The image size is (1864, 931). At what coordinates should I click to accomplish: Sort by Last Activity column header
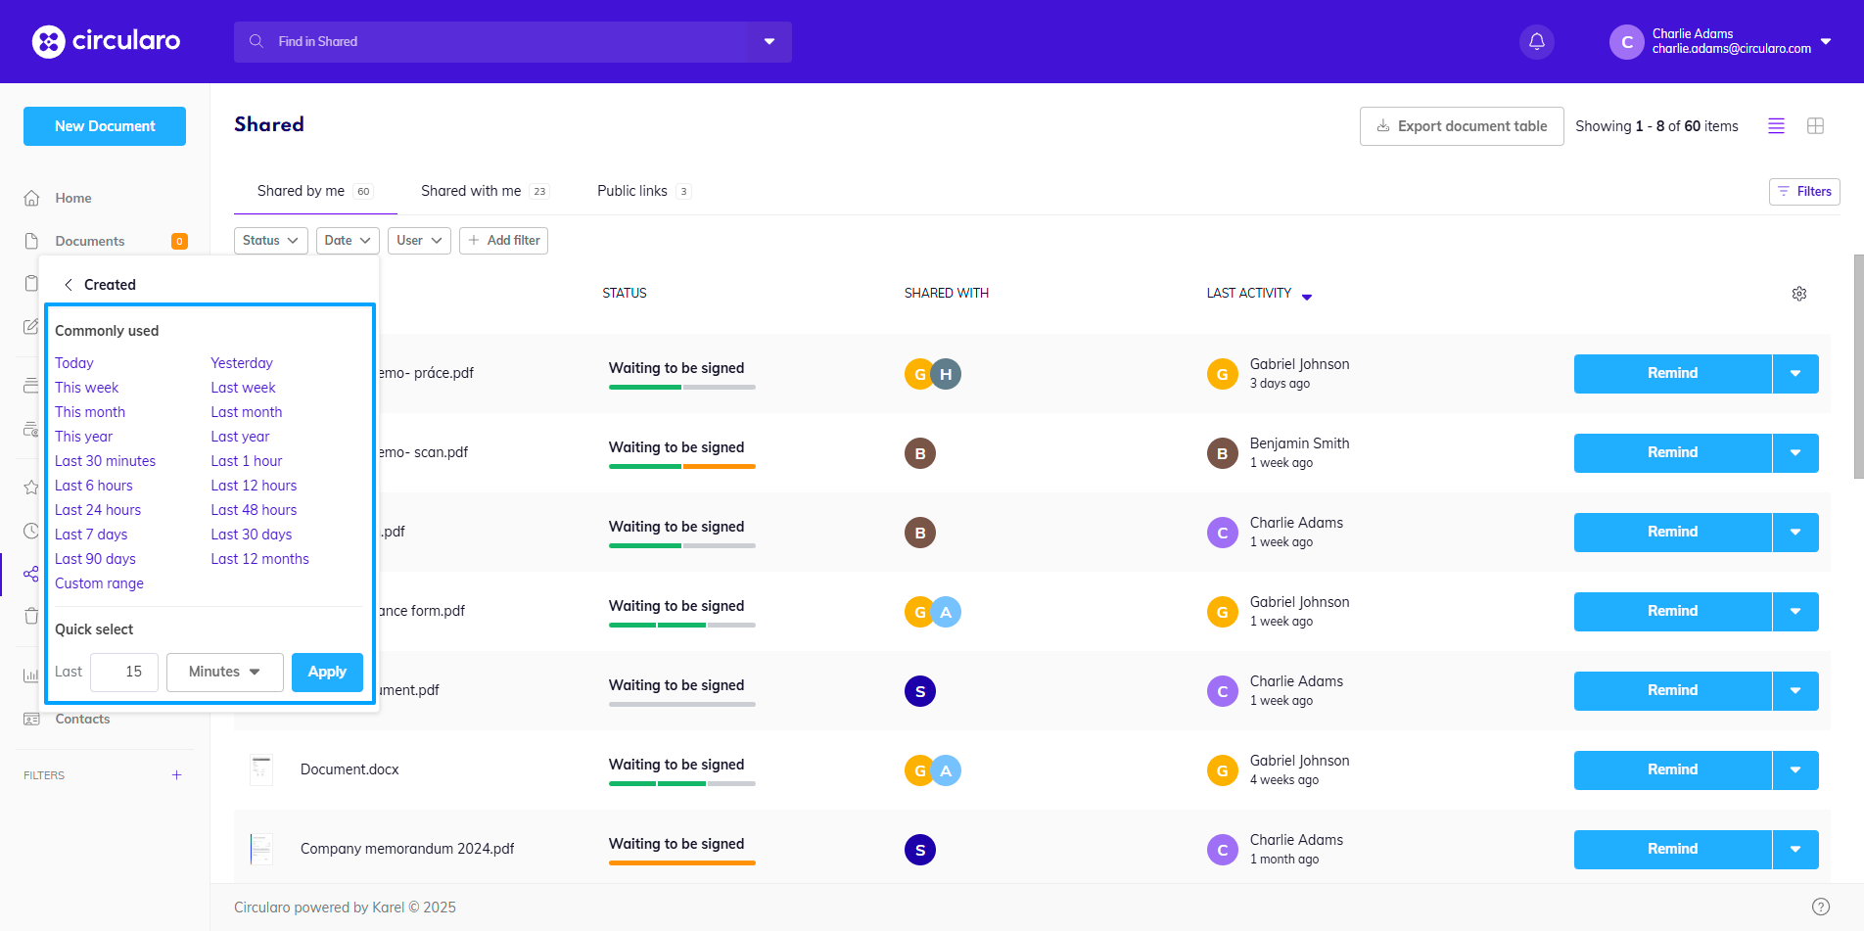[1248, 294]
